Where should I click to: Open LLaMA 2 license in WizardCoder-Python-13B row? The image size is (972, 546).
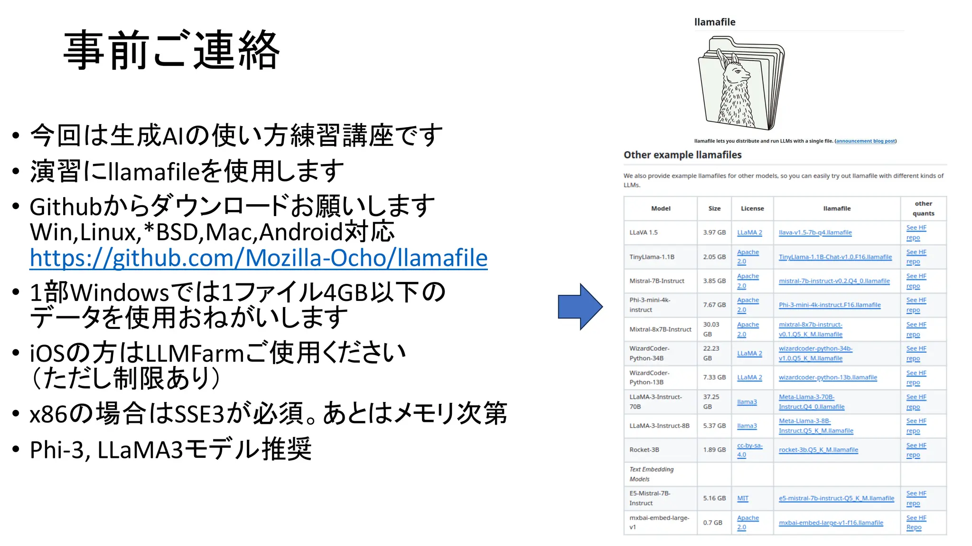click(749, 378)
